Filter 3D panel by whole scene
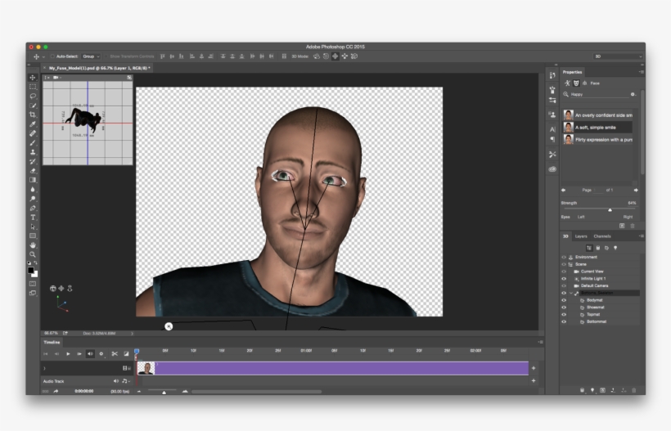Viewport: 671px width, 431px height. 589,248
